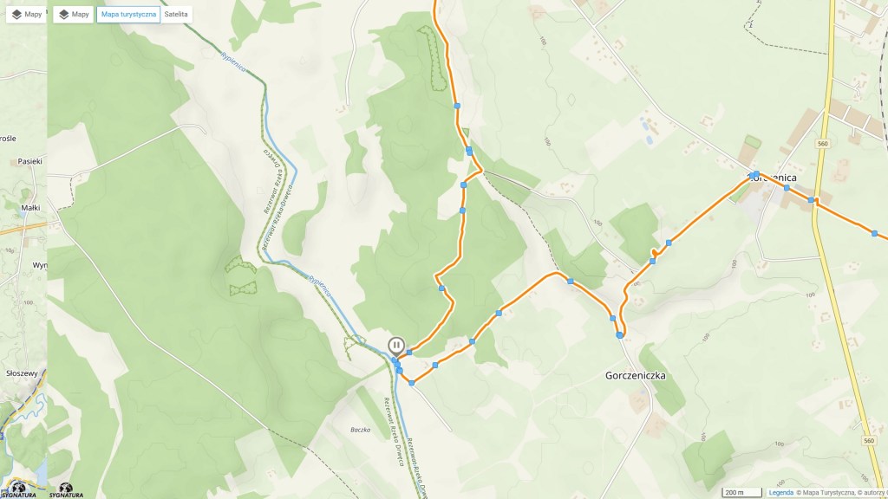Open the Legenda link

pos(781,493)
